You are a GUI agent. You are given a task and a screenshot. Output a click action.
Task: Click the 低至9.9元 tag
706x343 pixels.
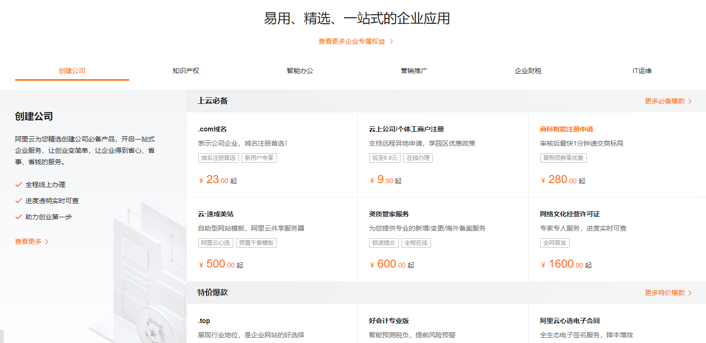pyautogui.click(x=384, y=158)
